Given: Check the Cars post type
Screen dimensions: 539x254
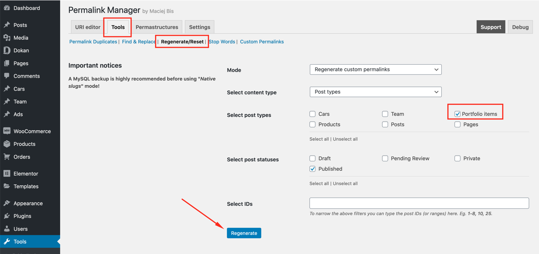Looking at the screenshot, I should pos(312,114).
